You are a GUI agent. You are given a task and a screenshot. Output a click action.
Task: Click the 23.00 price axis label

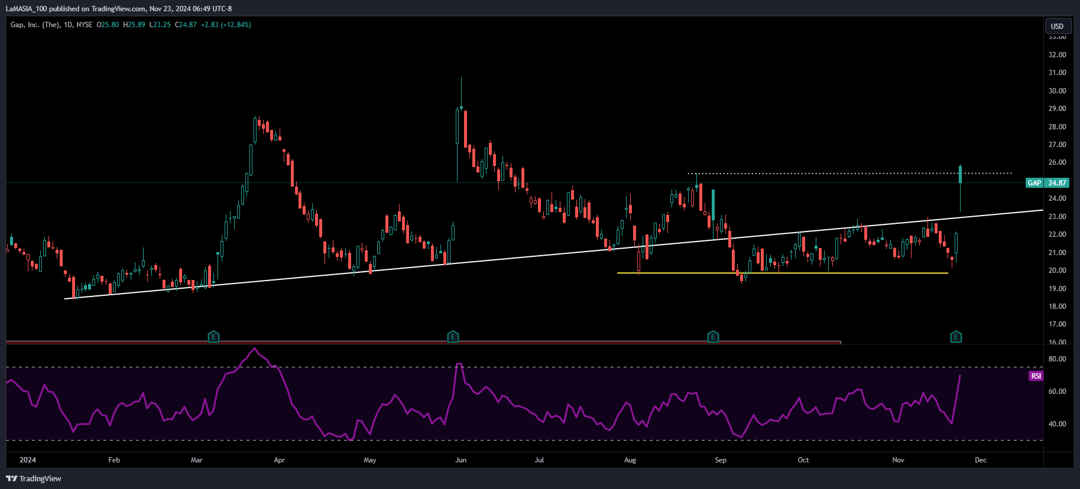1057,217
